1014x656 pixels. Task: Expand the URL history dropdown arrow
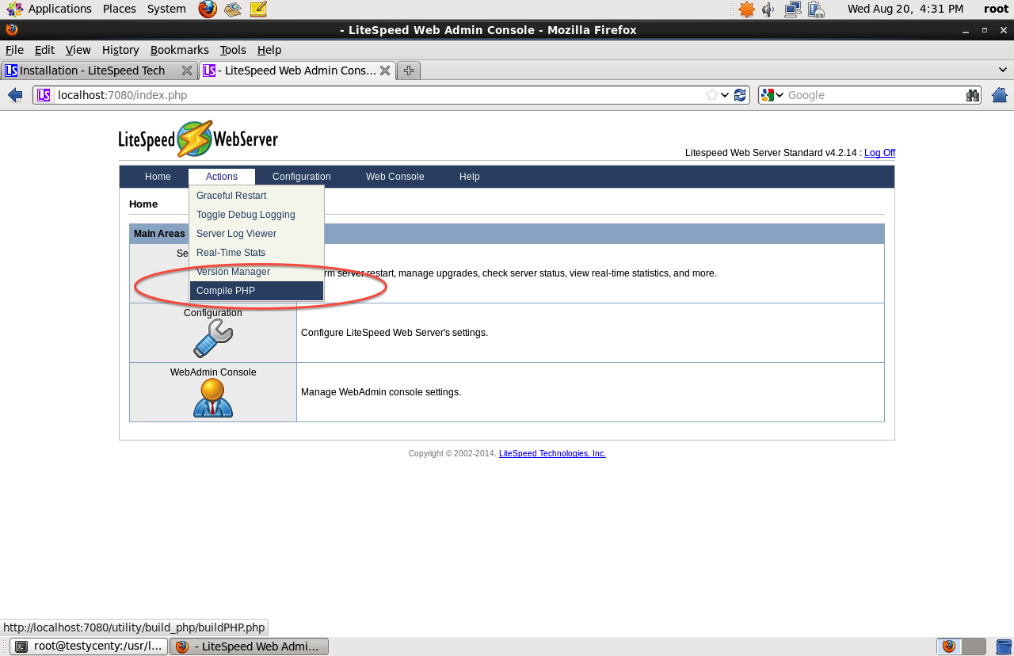point(725,95)
